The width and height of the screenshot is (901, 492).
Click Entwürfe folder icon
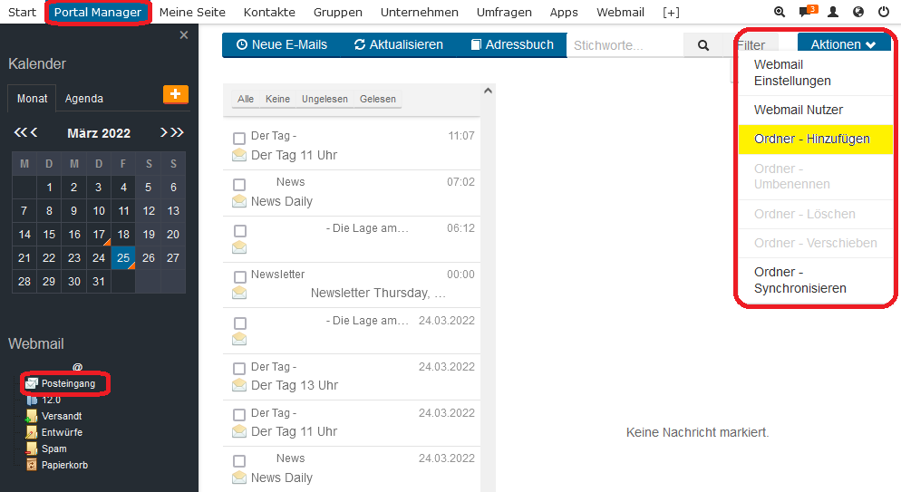(x=32, y=432)
